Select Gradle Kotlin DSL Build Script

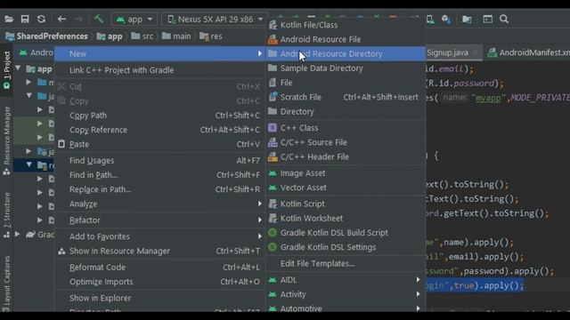pyautogui.click(x=346, y=233)
